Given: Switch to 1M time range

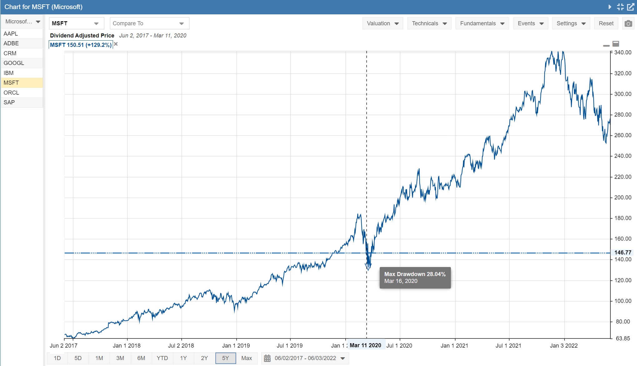Looking at the screenshot, I should click(x=99, y=358).
